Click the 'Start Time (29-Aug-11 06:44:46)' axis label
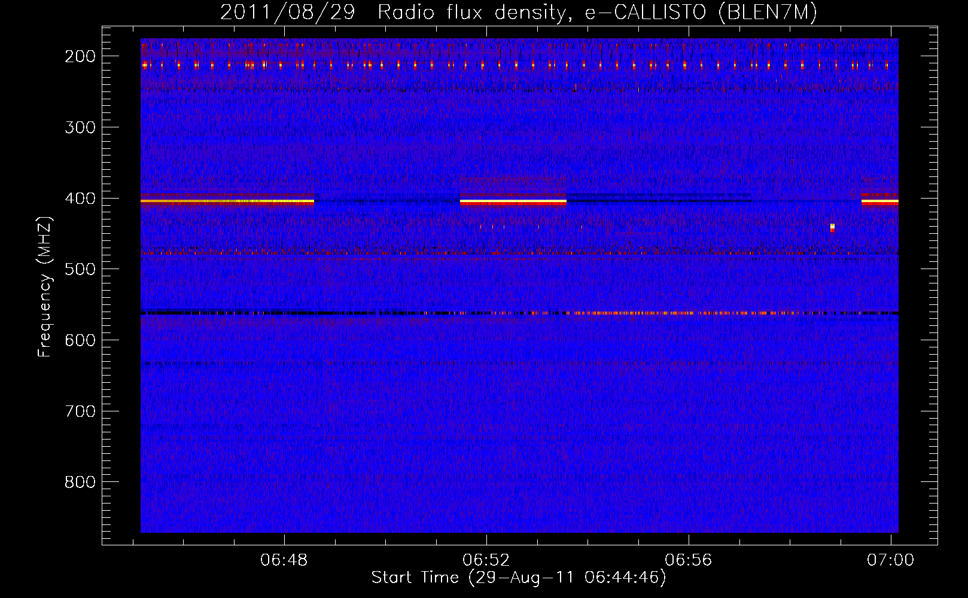 click(519, 578)
